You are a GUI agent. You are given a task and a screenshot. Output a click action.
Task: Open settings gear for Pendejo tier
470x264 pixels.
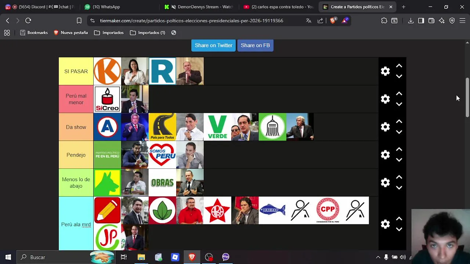click(x=385, y=155)
